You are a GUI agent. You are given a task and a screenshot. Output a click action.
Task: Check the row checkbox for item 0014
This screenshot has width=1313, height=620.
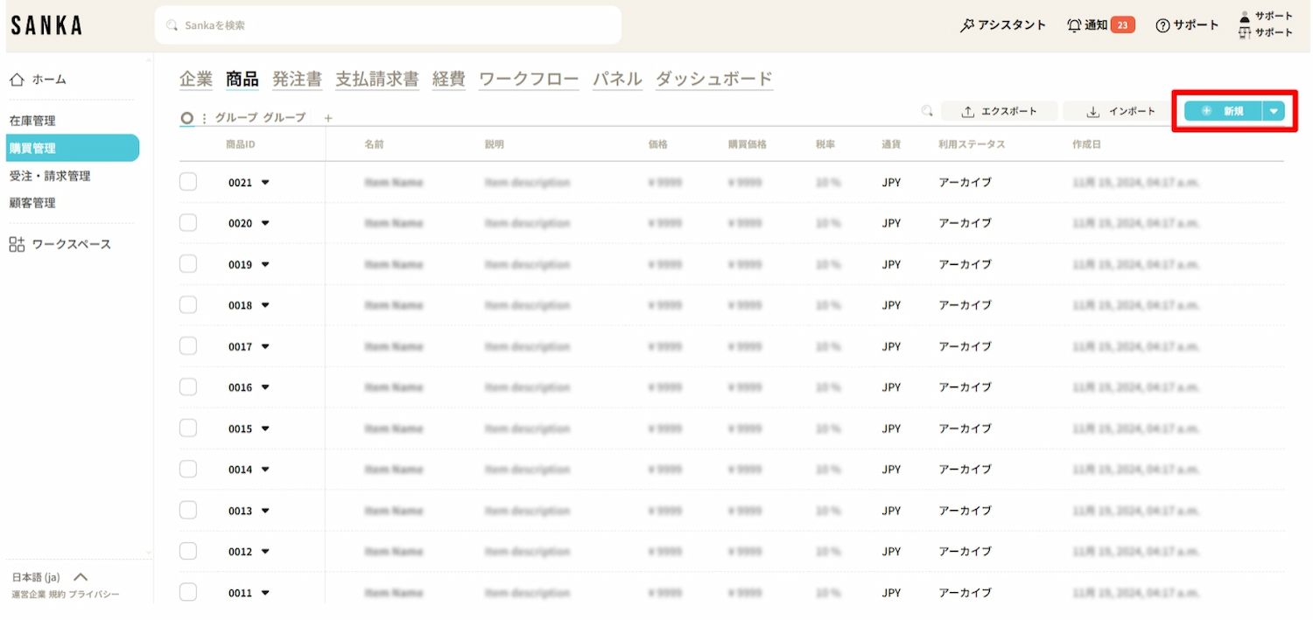coord(188,470)
